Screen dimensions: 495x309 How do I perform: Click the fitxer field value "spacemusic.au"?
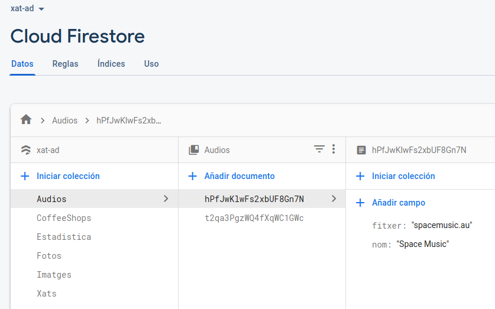(x=442, y=225)
